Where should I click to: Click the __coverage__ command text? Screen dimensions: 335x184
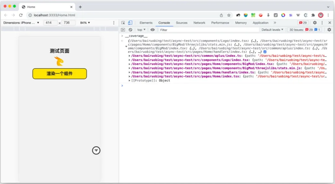(136, 36)
